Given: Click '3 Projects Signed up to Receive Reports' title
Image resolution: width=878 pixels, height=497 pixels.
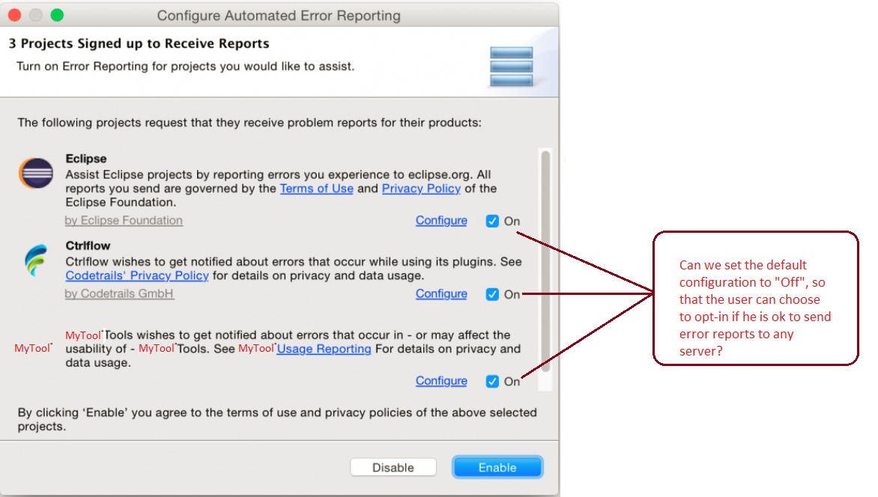Looking at the screenshot, I should [x=139, y=43].
